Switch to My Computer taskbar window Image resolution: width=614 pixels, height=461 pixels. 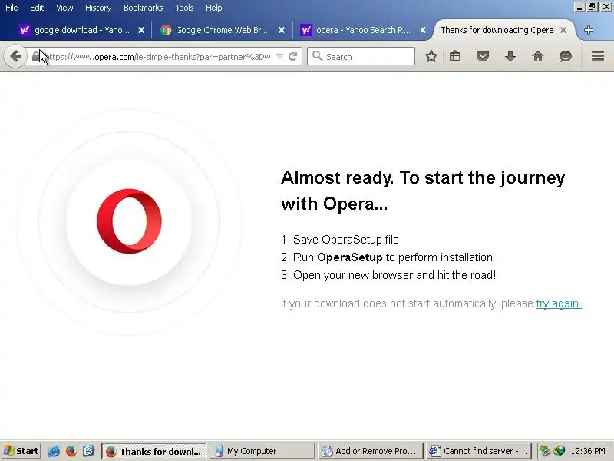pyautogui.click(x=262, y=451)
